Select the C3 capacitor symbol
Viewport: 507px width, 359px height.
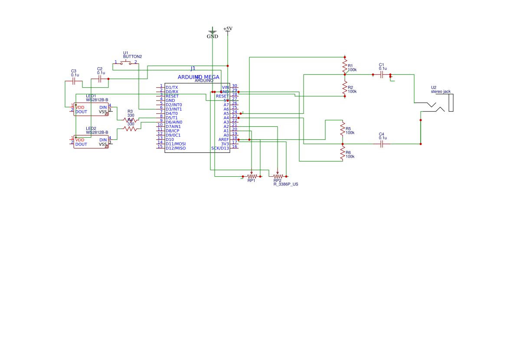[x=74, y=81]
